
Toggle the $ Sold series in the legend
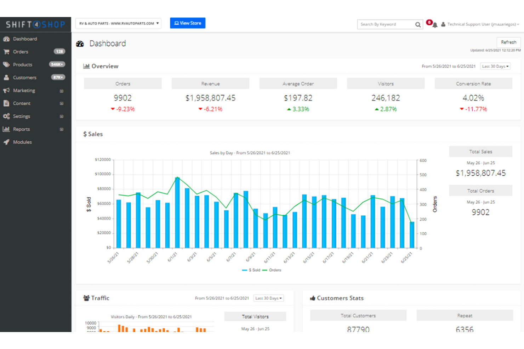251,270
